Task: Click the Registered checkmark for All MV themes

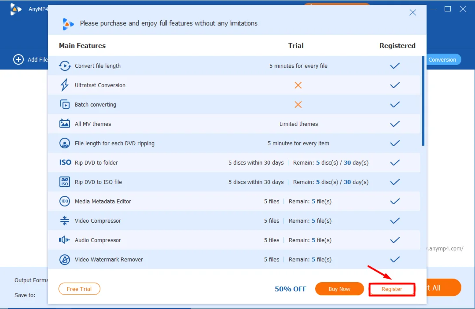Action: click(x=395, y=124)
